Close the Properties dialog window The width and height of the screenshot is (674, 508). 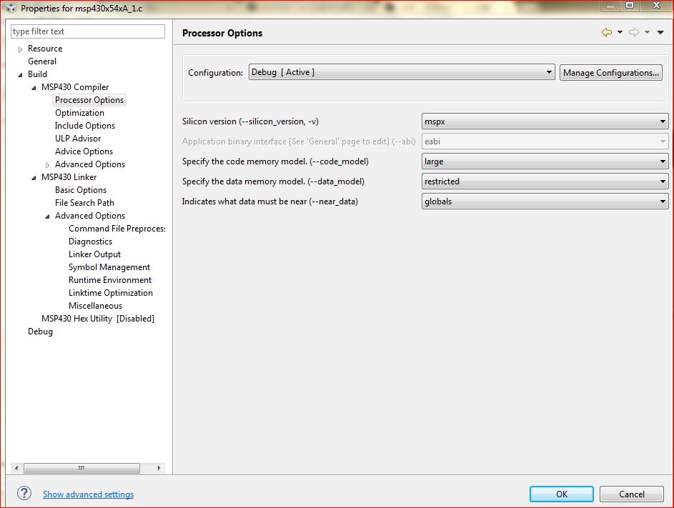point(656,5)
